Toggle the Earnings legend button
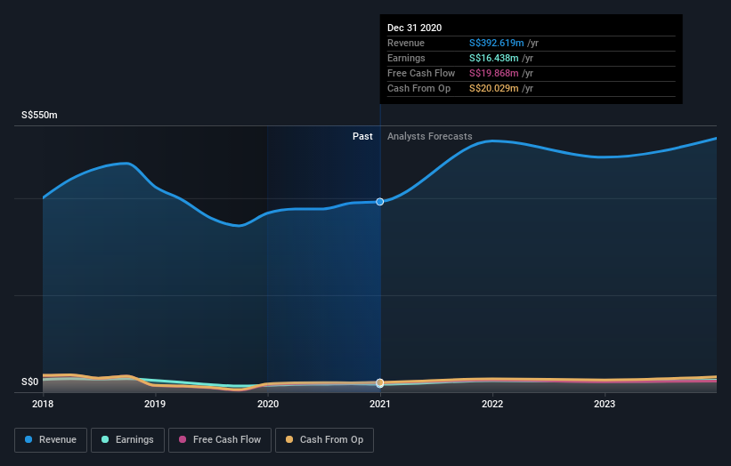Screen dimensions: 731x466 point(127,440)
